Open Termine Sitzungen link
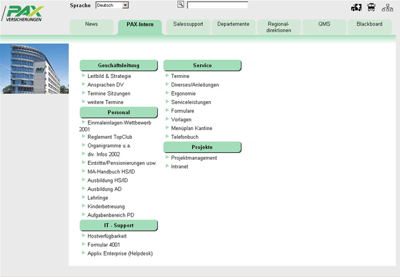 [x=109, y=93]
